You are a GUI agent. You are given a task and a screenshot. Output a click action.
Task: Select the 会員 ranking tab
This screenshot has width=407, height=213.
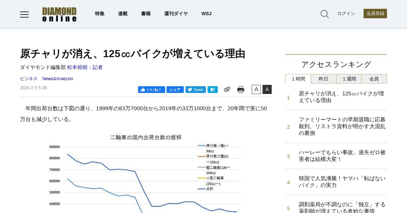click(374, 79)
